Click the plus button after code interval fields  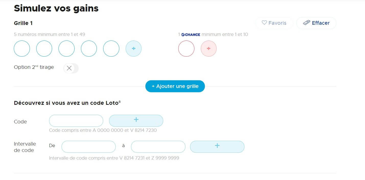coord(217,147)
